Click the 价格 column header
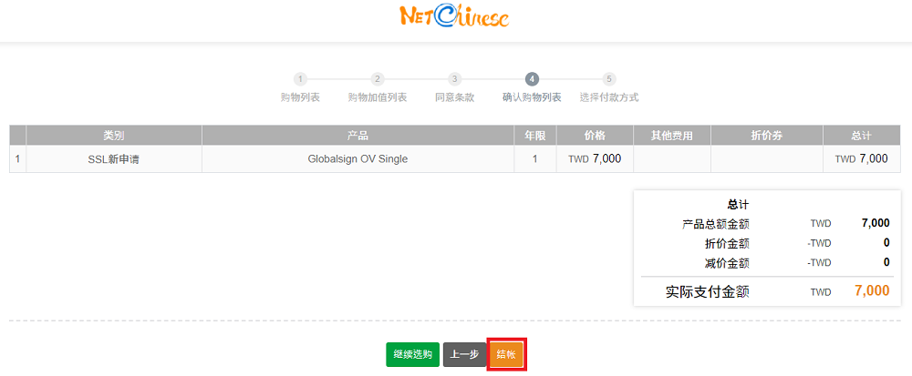Viewport: 912px width, 376px height. (595, 136)
